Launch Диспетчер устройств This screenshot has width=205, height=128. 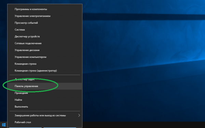pos(45,37)
